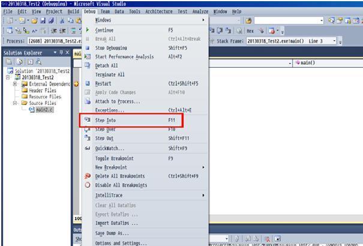Click the Find in Files icon beside search box
Viewport: 363px width, 246px height.
pyautogui.click(x=248, y=20)
